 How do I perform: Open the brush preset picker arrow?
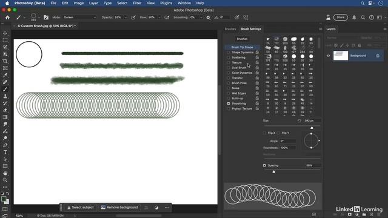pos(39,18)
